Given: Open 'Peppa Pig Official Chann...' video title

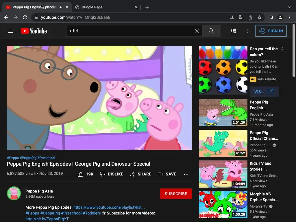Looking at the screenshot, I should tap(264, 136).
